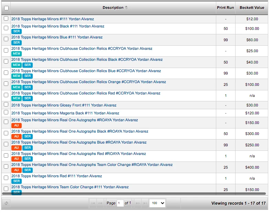Click SER badge on Red #111 row
Image resolution: width=271 pixels, height=213 pixels.
click(17, 181)
